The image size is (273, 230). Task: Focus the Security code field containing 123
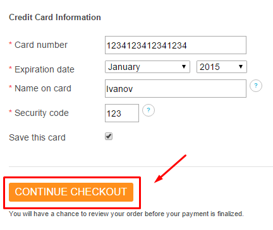pos(122,113)
